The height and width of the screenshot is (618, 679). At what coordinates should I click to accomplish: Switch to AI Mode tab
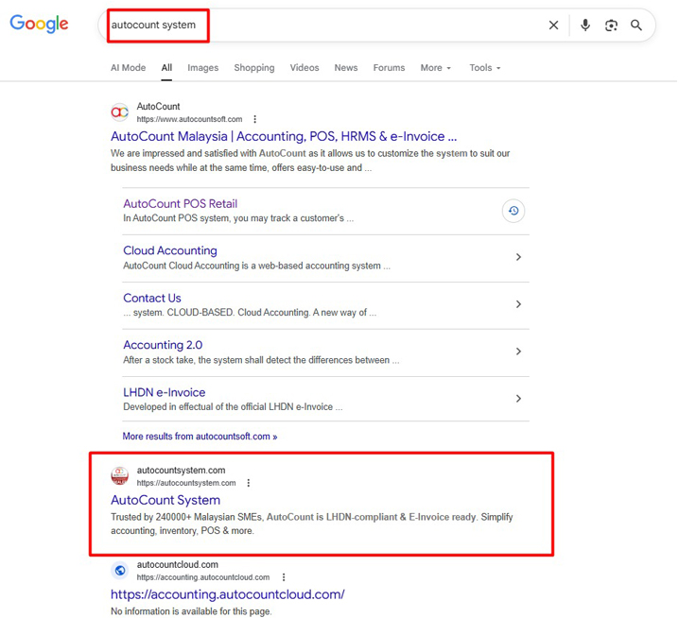129,68
